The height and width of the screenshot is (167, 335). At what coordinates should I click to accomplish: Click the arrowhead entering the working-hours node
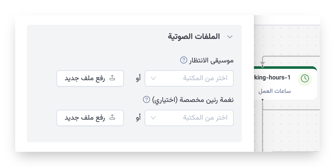pos(263,62)
